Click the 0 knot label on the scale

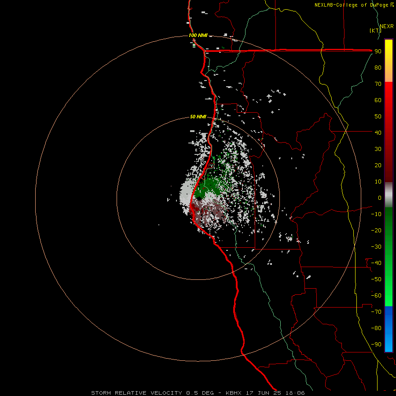380,198
